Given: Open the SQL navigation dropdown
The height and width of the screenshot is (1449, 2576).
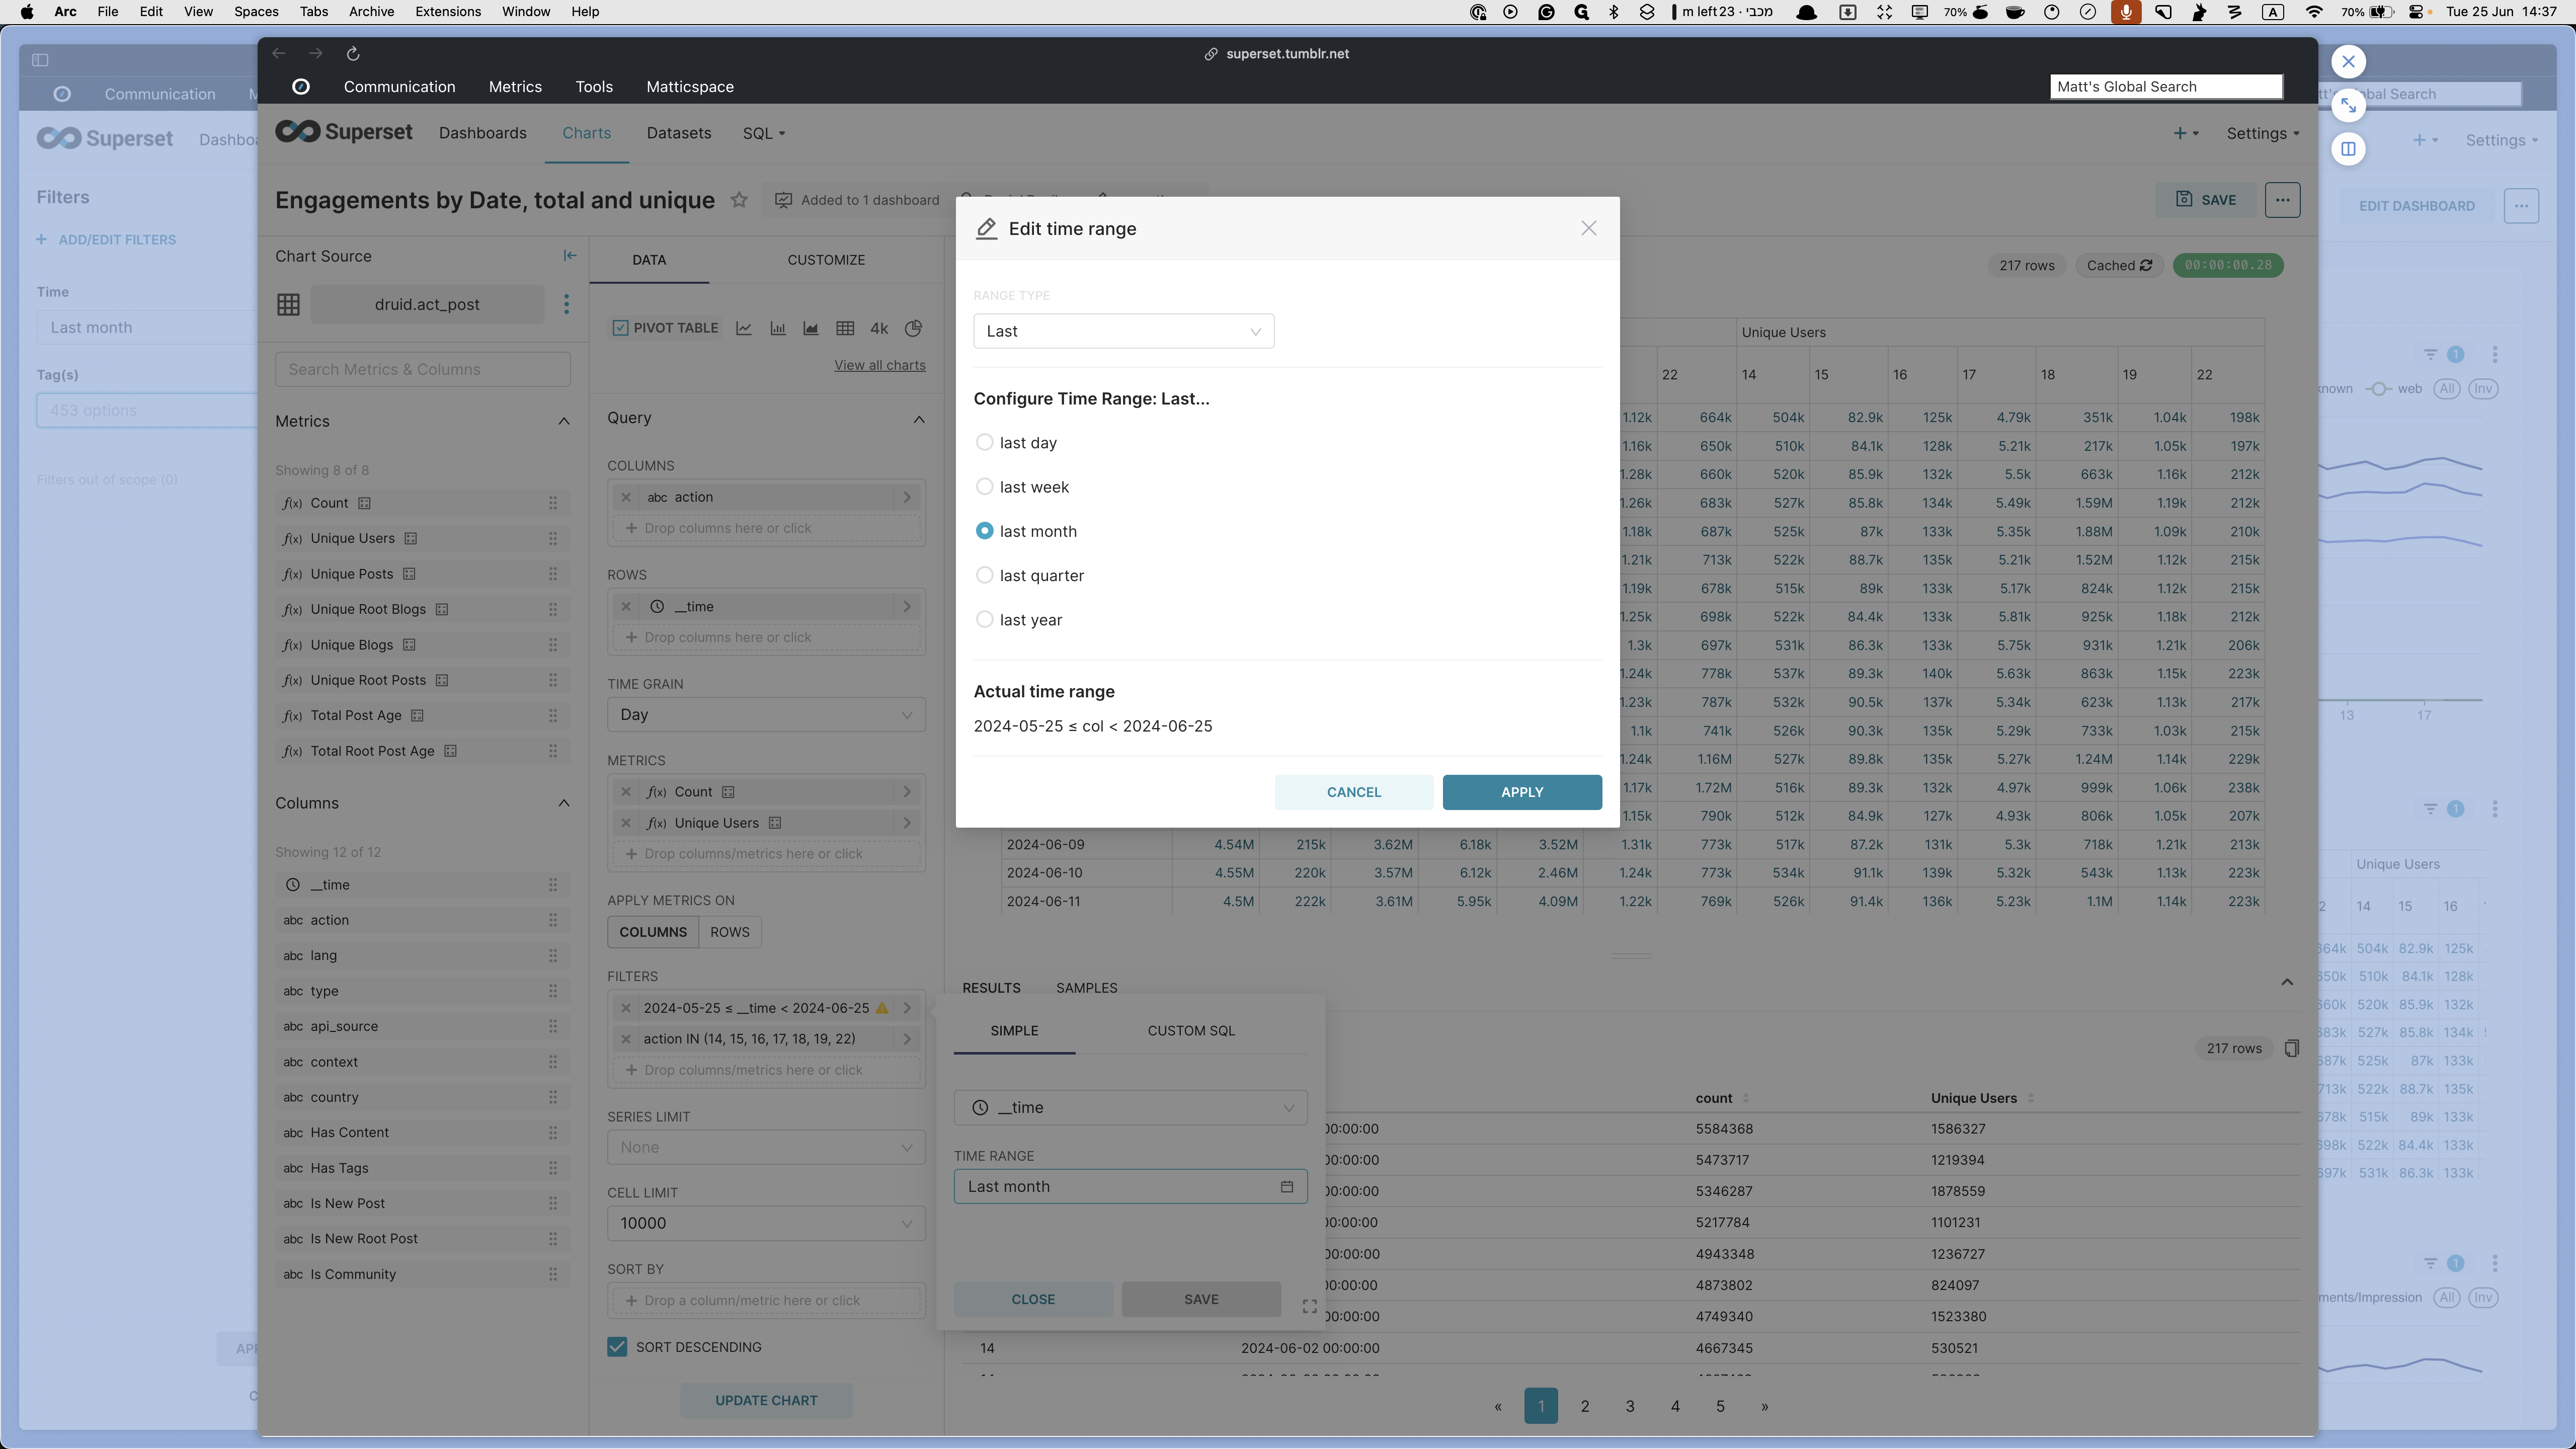Looking at the screenshot, I should pyautogui.click(x=763, y=133).
